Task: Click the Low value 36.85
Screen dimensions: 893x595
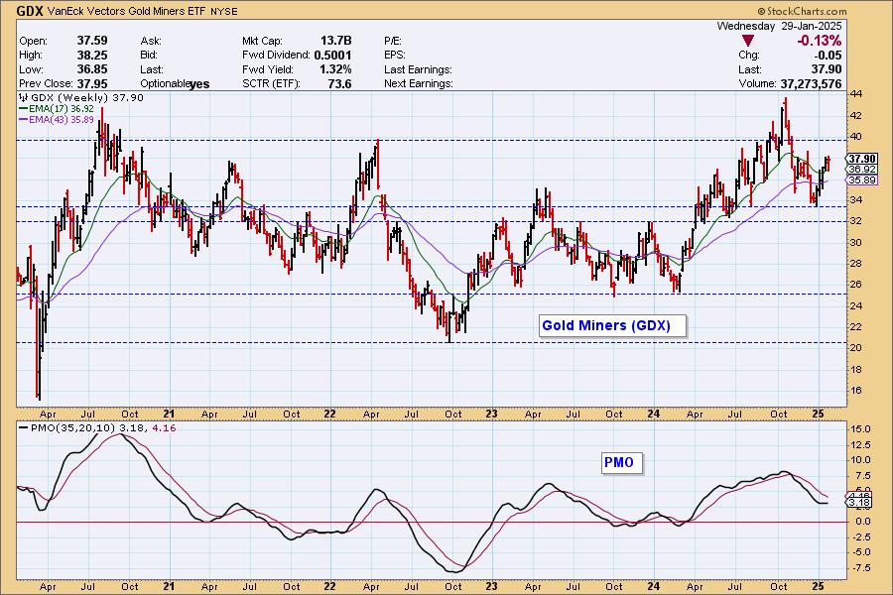Action: click(92, 68)
